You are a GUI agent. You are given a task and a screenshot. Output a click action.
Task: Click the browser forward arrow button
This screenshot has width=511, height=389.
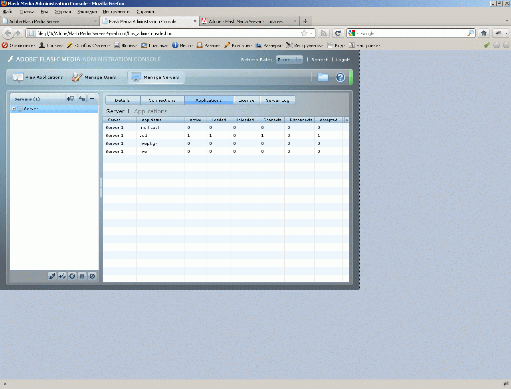(x=18, y=33)
